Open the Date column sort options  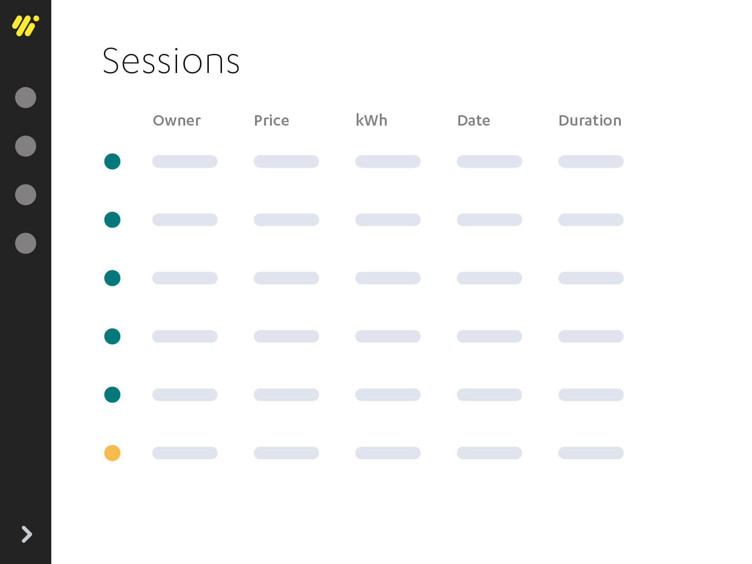click(474, 121)
